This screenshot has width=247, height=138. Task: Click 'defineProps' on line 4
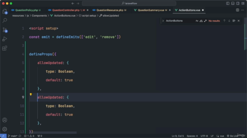click(x=41, y=54)
